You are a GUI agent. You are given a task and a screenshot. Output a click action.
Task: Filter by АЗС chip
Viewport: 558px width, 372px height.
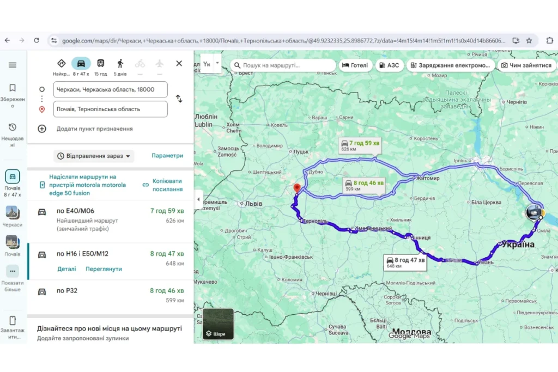point(389,65)
